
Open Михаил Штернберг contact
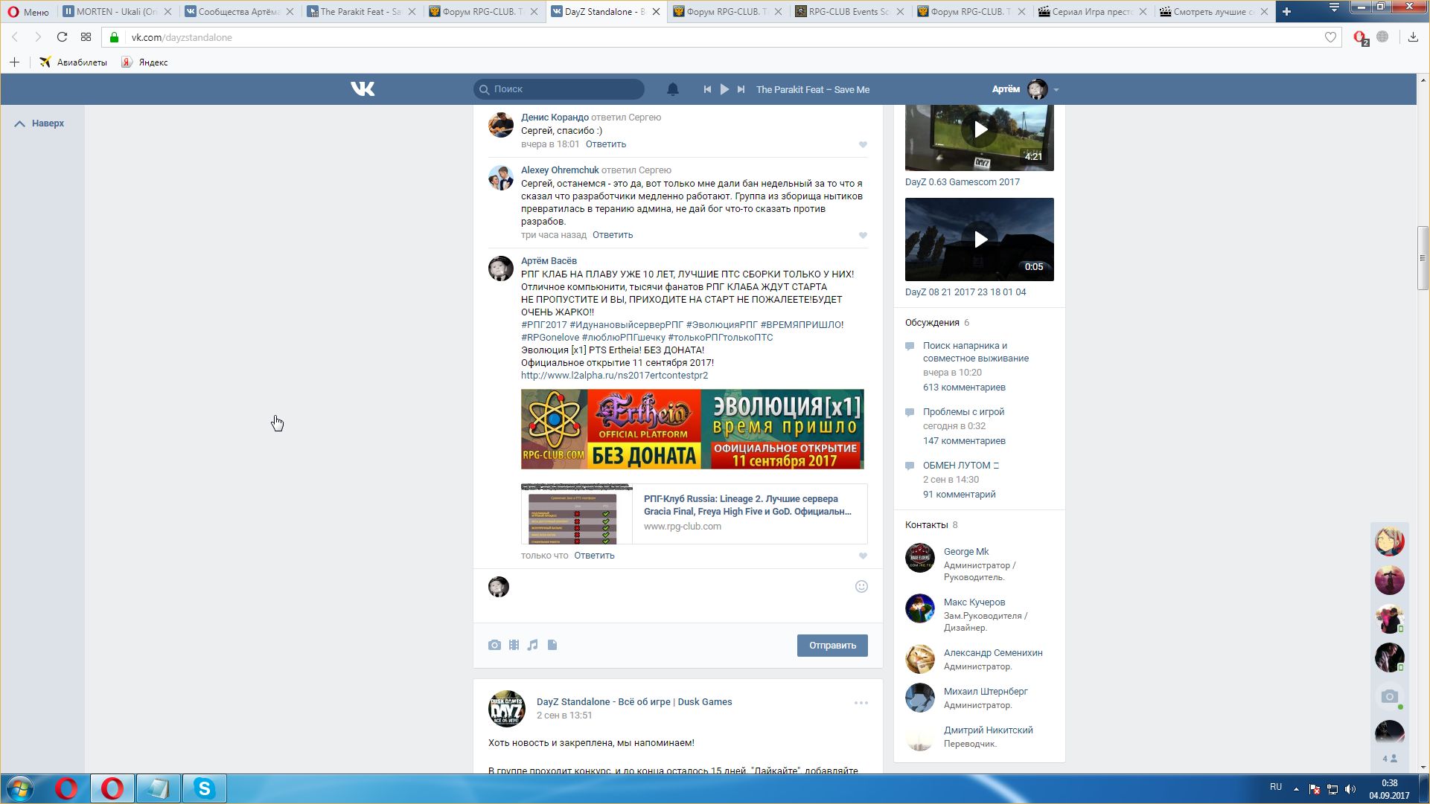[986, 692]
